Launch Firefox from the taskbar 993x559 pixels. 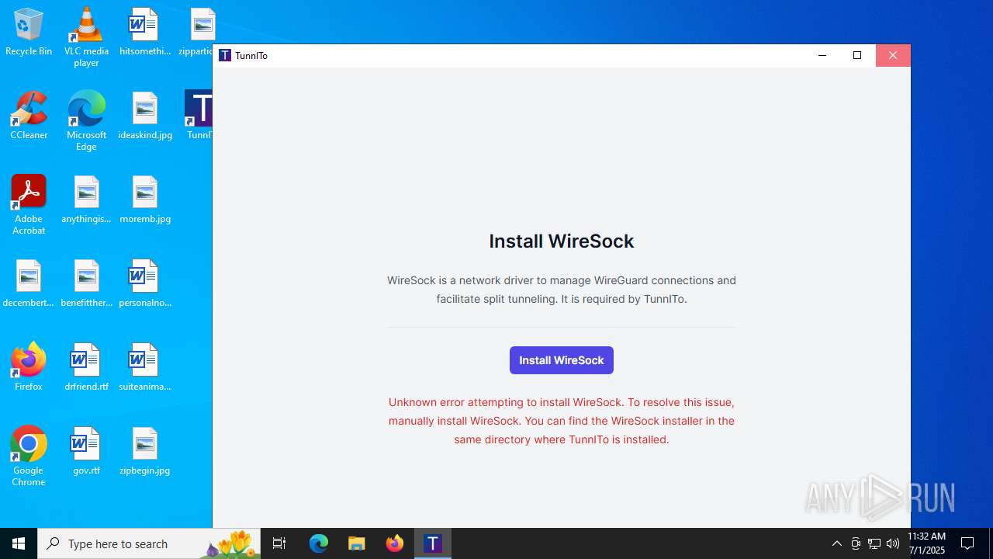(x=395, y=543)
